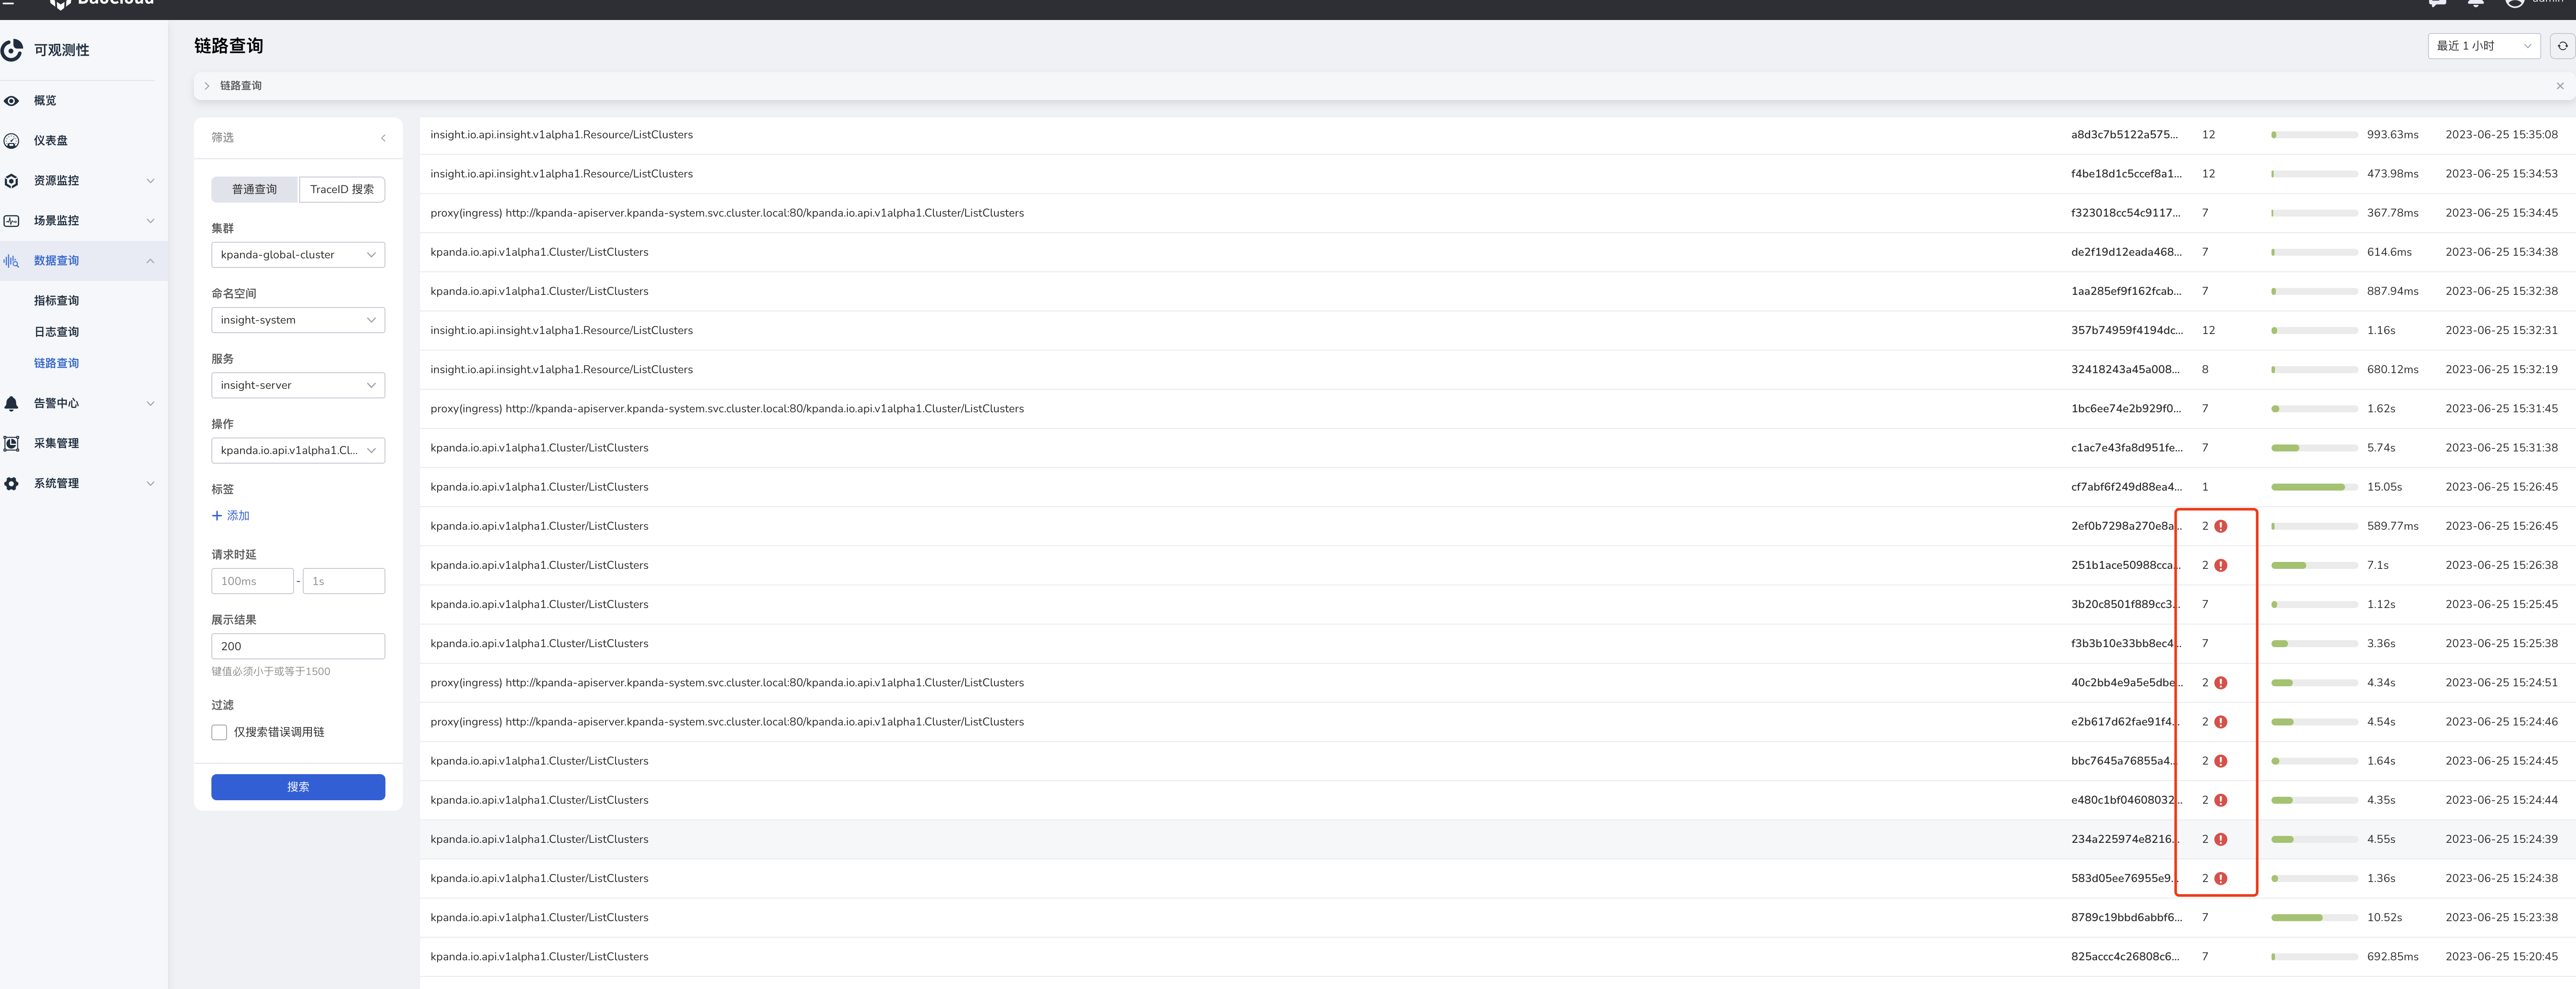Open 采集管理 menu item
Image resolution: width=2576 pixels, height=989 pixels.
click(x=56, y=444)
